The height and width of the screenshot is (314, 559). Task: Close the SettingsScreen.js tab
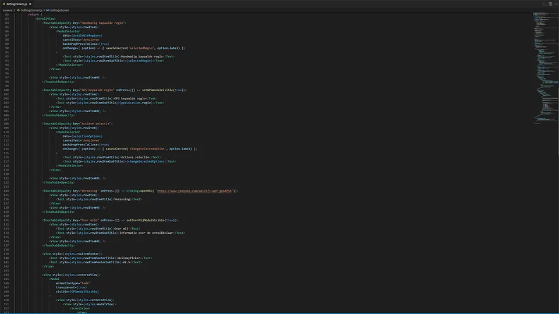tap(30, 4)
